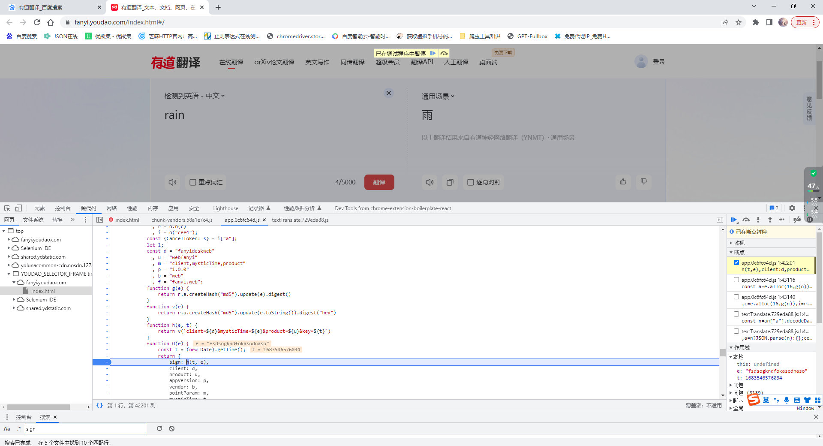Enable textTranslate breakpoint with 'const n=an'

(x=736, y=314)
